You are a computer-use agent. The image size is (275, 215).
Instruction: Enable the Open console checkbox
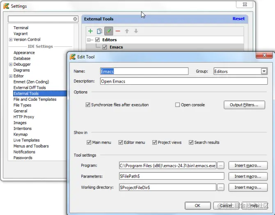(177, 105)
